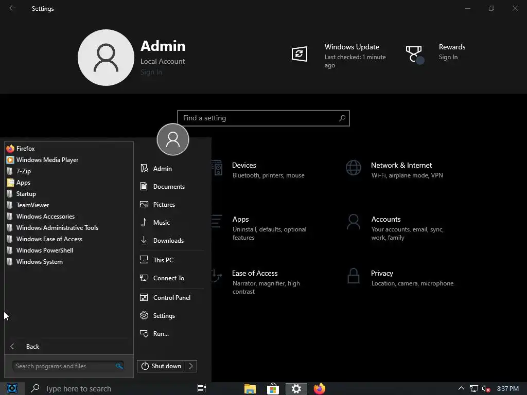Click the Admin profile picture in Settings

106,58
